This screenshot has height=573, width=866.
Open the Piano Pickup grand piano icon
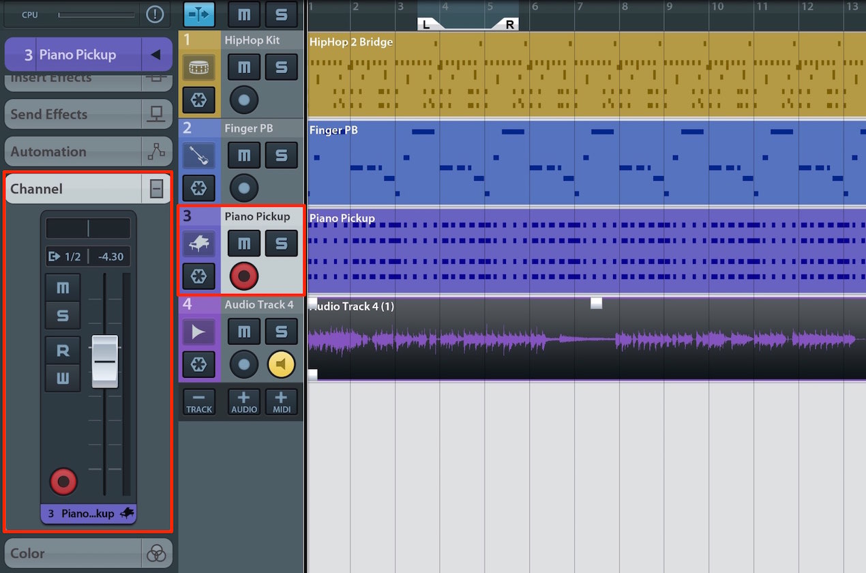click(x=198, y=244)
